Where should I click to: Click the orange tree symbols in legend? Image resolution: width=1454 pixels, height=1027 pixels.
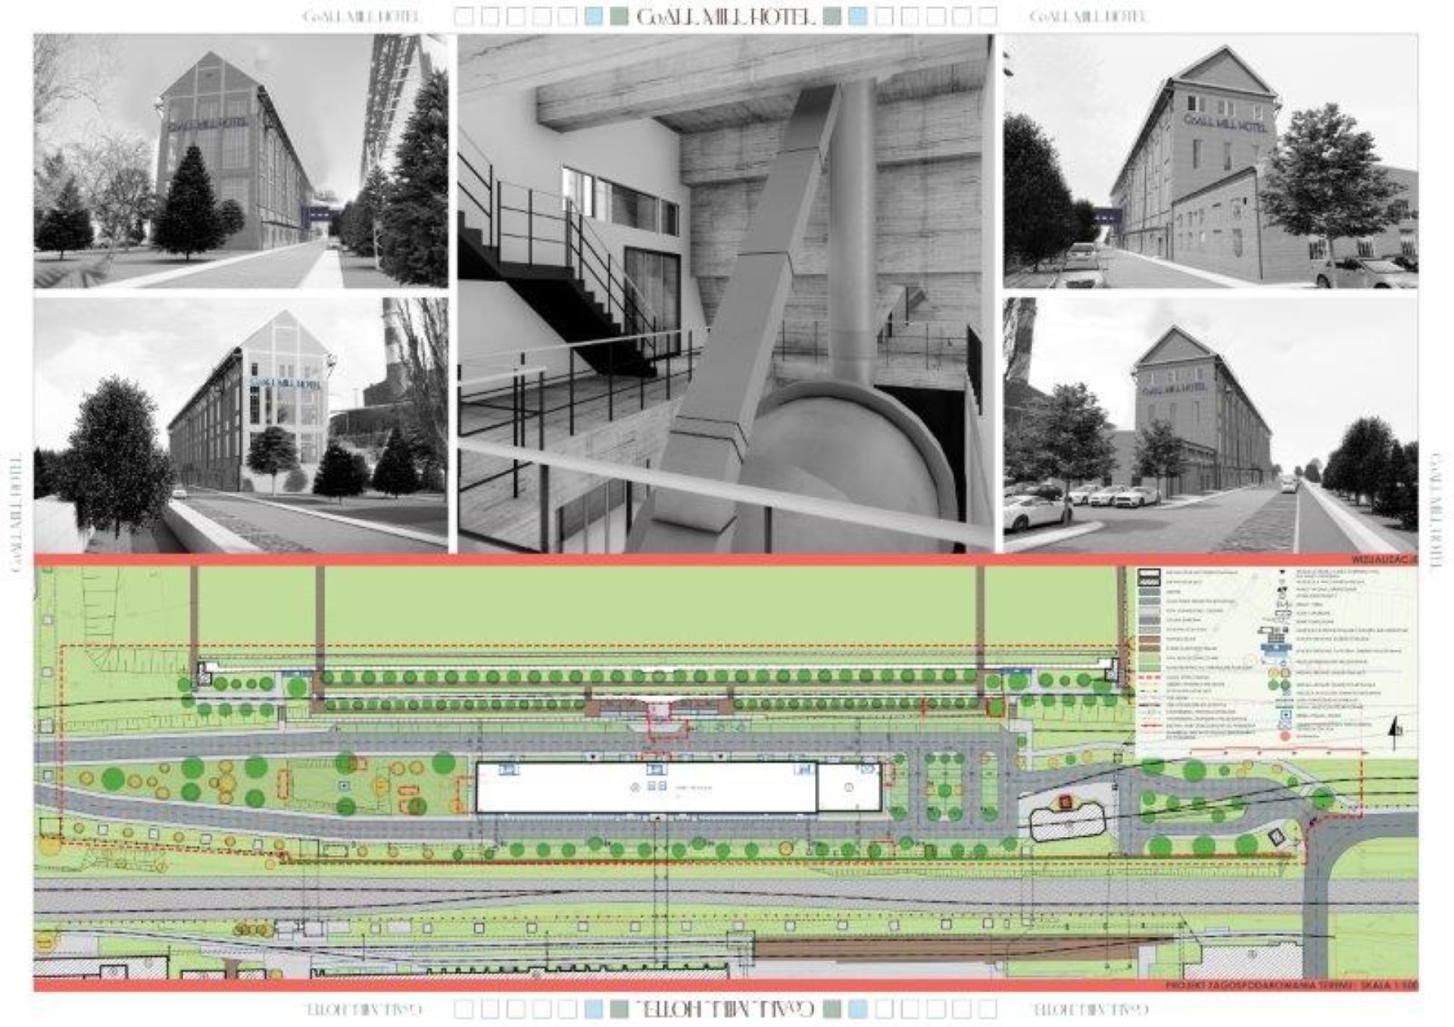[1280, 672]
